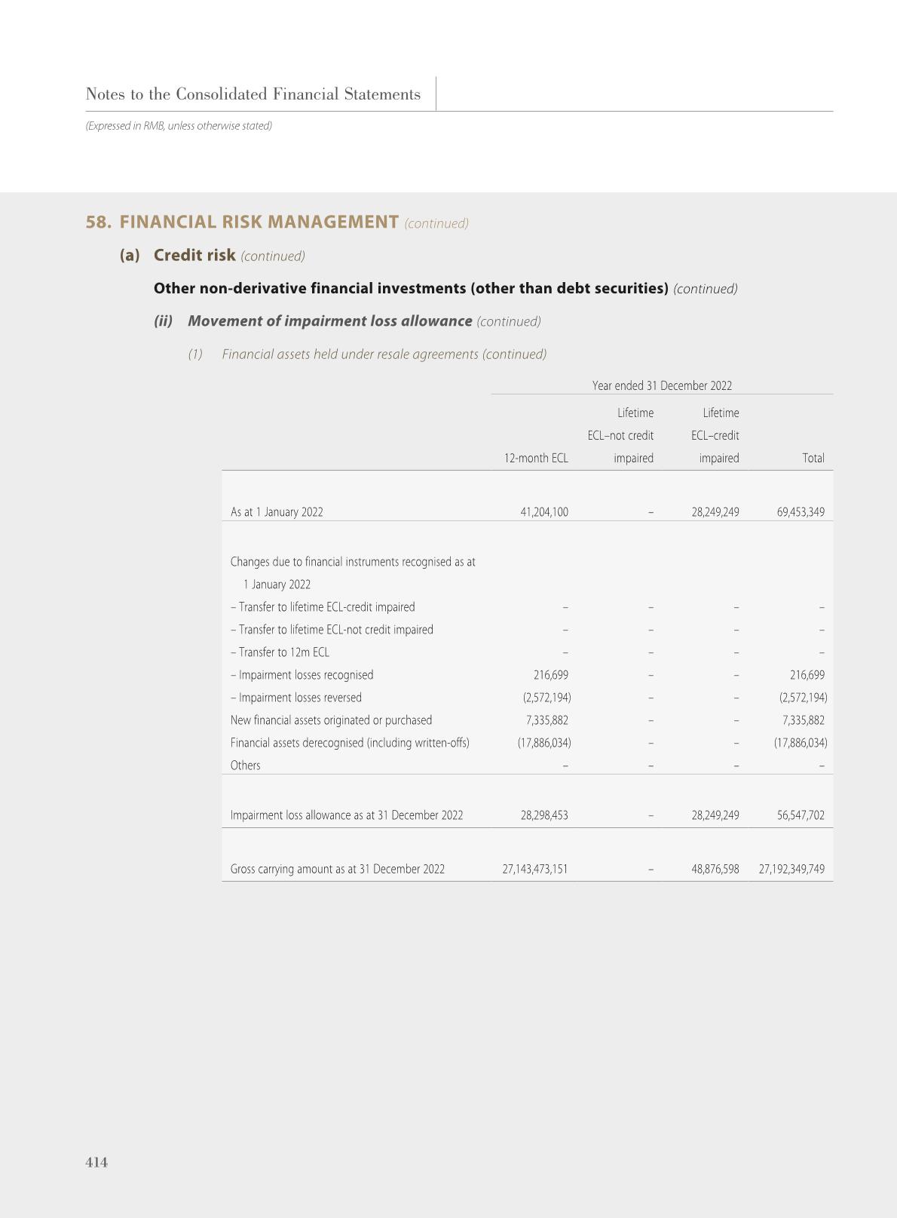Image resolution: width=897 pixels, height=1218 pixels.
Task: Click the 69,453,349 total opening value
Action: (x=800, y=512)
